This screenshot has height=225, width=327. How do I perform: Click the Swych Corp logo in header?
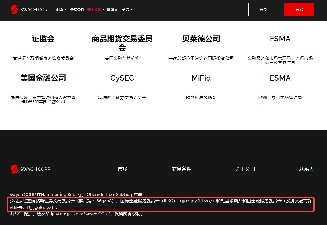point(30,10)
